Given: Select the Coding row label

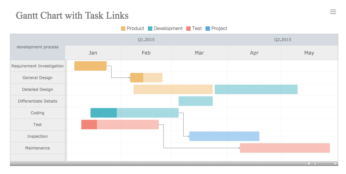Looking at the screenshot, I should tap(37, 113).
